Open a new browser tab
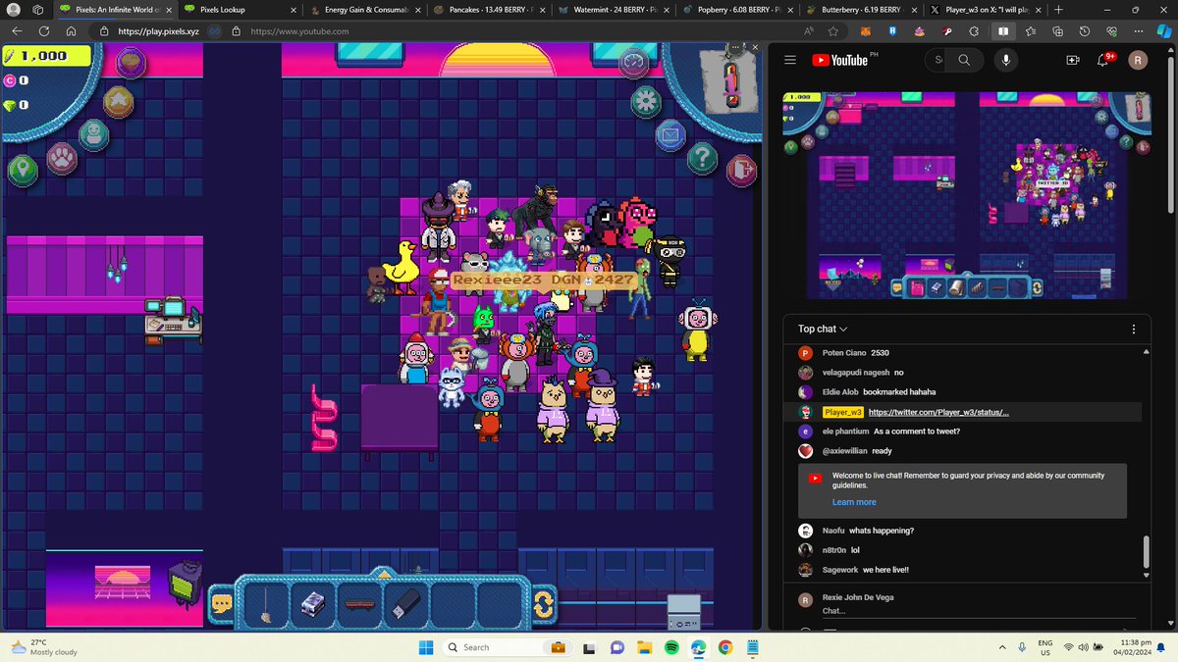This screenshot has width=1178, height=662. (x=1058, y=9)
